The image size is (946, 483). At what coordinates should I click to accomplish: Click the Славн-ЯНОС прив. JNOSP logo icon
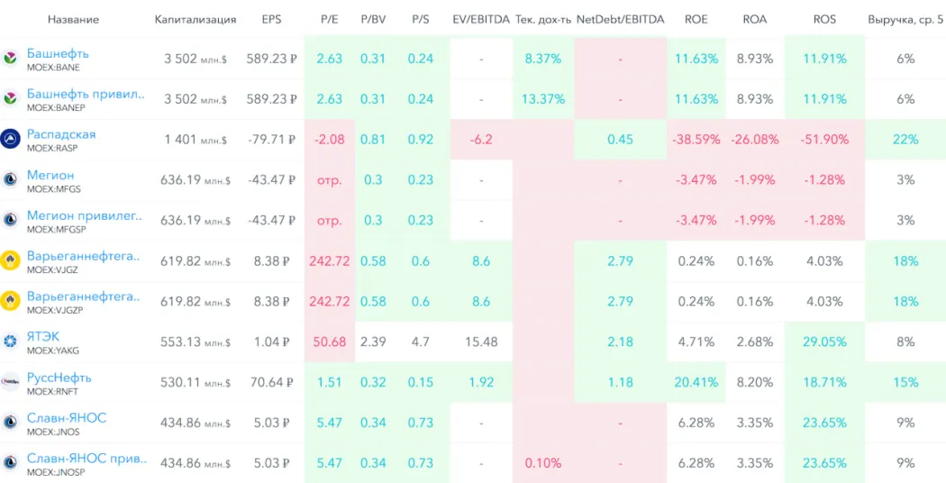tap(11, 463)
